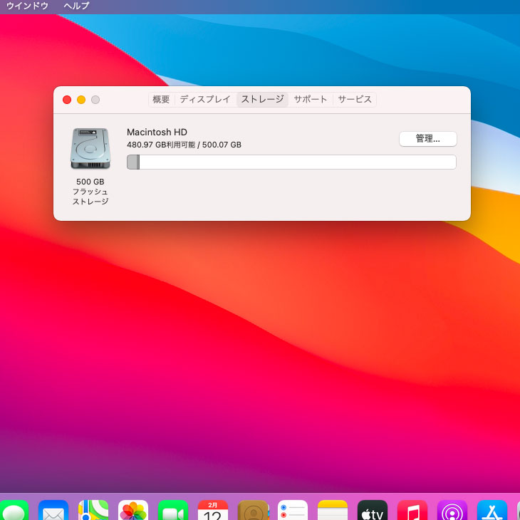Click the 管理... button
Image resolution: width=520 pixels, height=520 pixels.
(x=427, y=139)
